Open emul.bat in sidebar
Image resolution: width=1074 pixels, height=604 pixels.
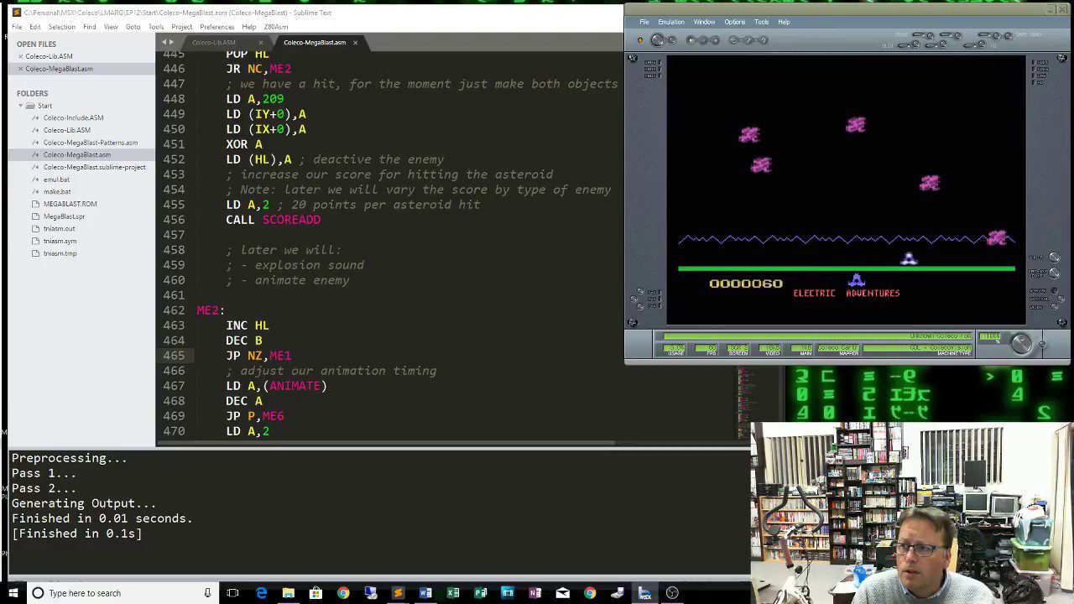(56, 180)
